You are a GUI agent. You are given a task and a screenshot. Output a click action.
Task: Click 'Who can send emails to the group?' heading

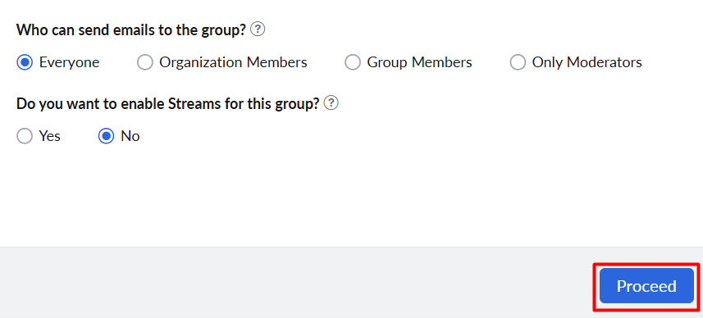(x=131, y=30)
